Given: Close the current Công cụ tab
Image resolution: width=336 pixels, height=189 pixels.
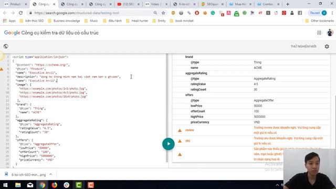Looking at the screenshot, I should tap(54, 4).
